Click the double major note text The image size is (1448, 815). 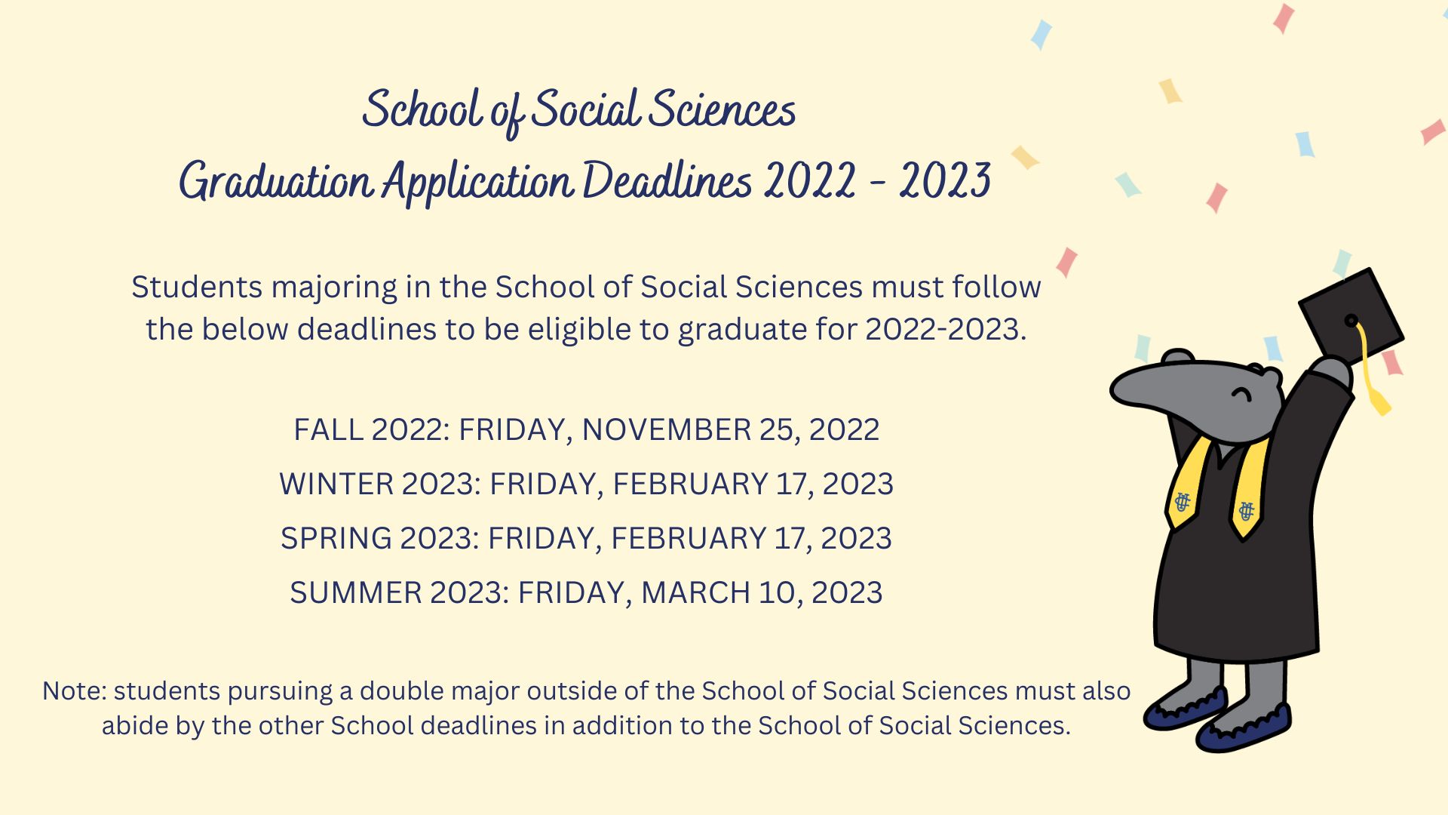(x=586, y=708)
